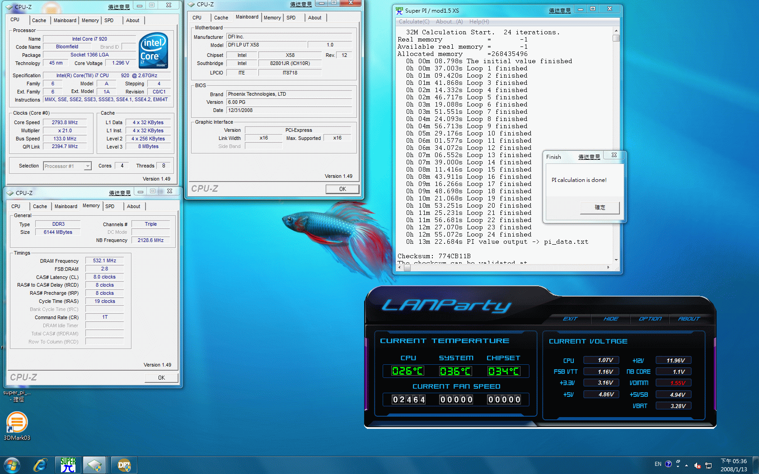Confirm the PI calculation done dialog
The width and height of the screenshot is (759, 474).
point(600,207)
